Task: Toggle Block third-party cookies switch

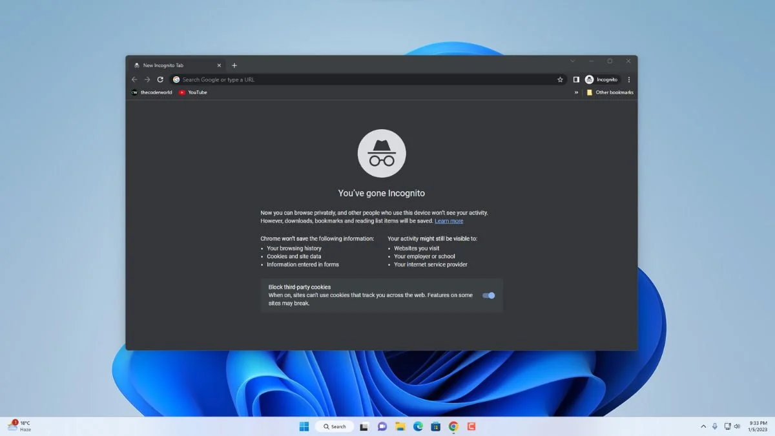Action: (x=489, y=295)
